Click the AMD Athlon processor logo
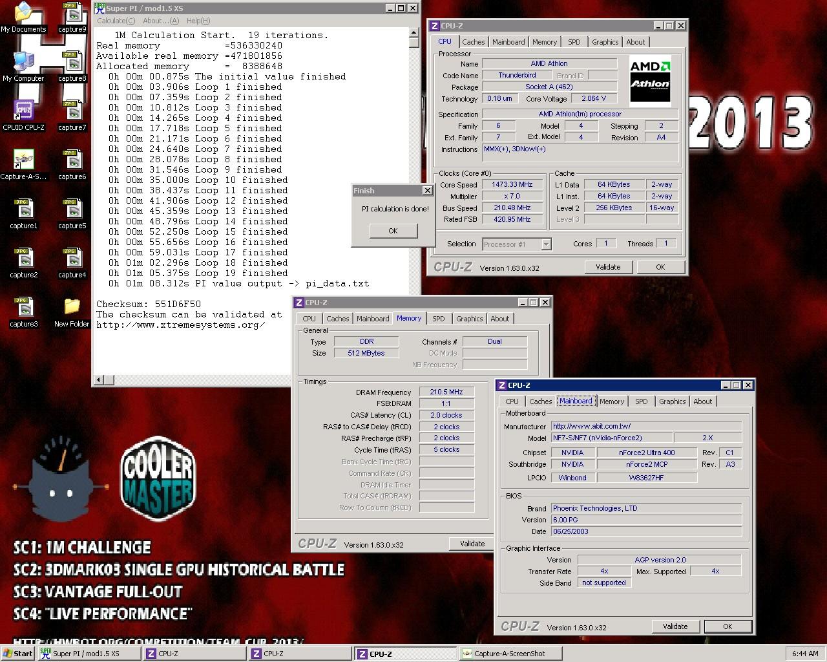This screenshot has height=662, width=827. tap(650, 80)
